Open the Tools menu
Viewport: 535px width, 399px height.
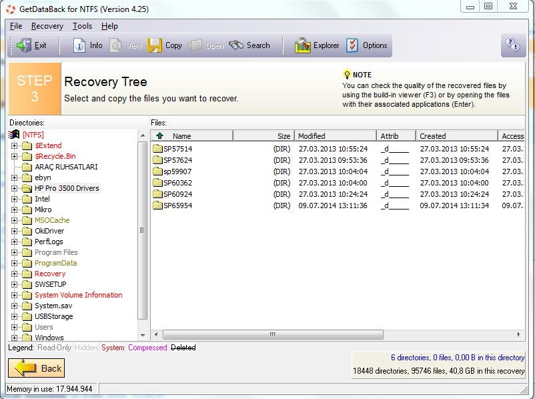coord(82,26)
